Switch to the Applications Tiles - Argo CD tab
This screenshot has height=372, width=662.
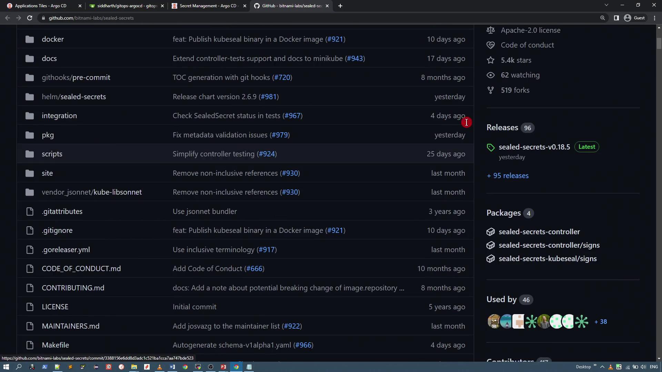click(x=41, y=6)
